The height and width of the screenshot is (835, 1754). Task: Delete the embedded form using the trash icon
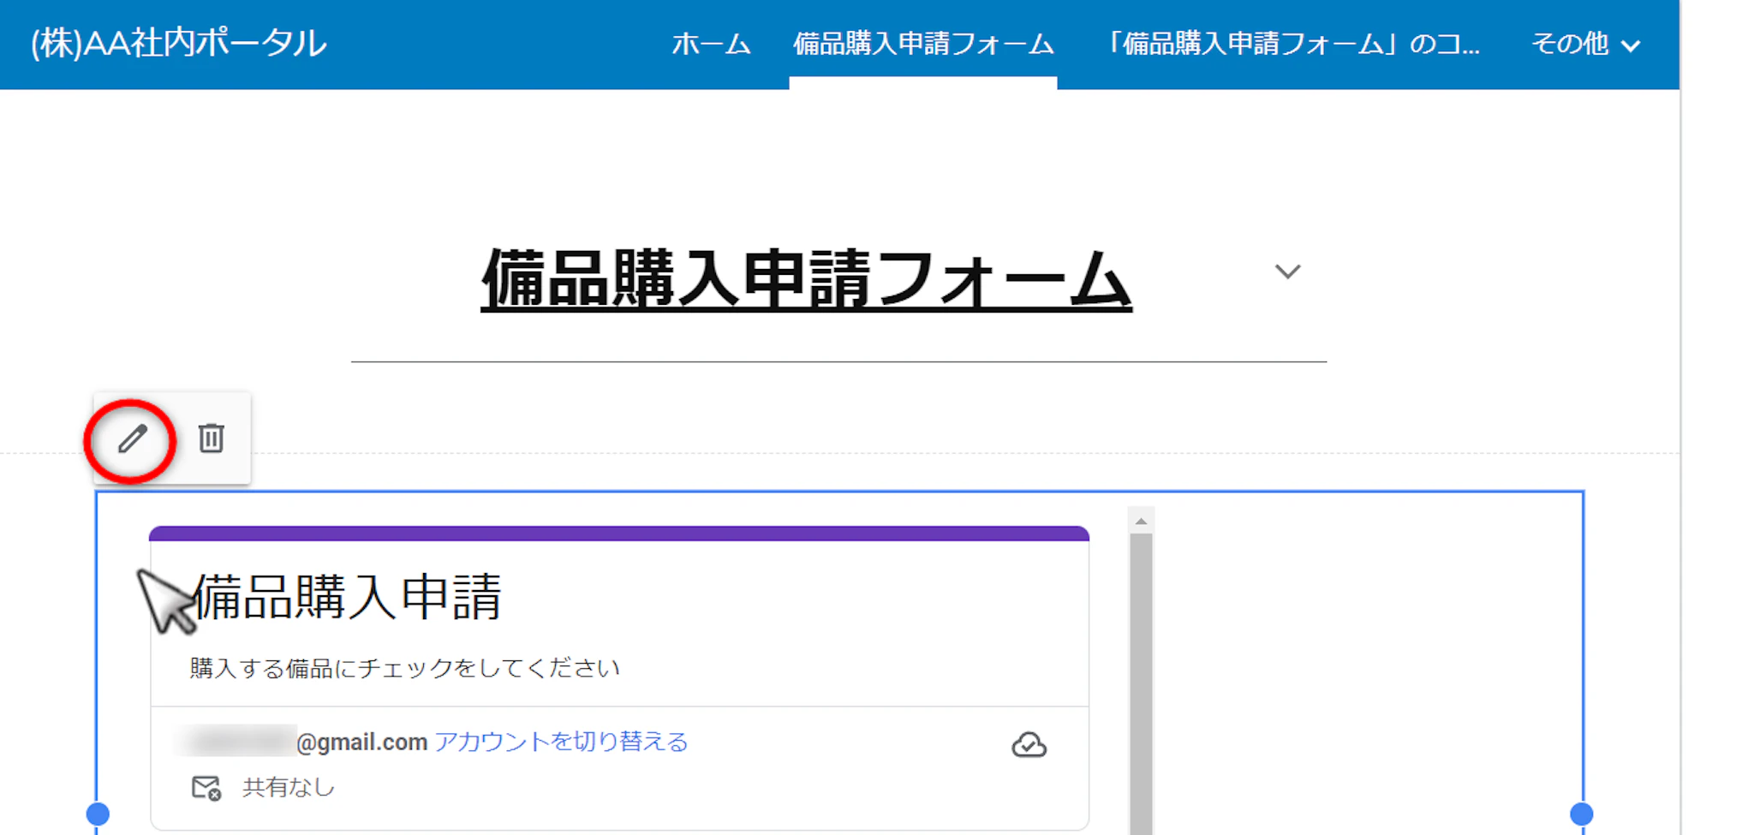211,438
